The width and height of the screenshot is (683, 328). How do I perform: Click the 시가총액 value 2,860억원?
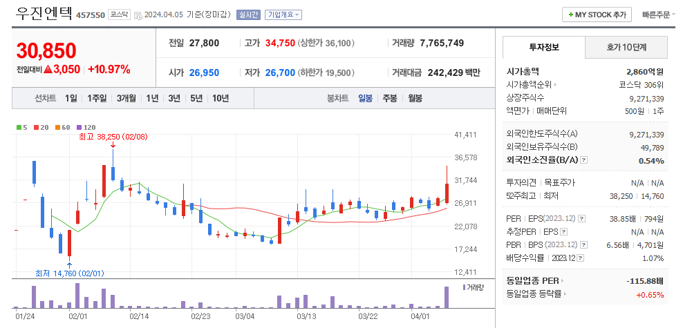[x=645, y=73]
